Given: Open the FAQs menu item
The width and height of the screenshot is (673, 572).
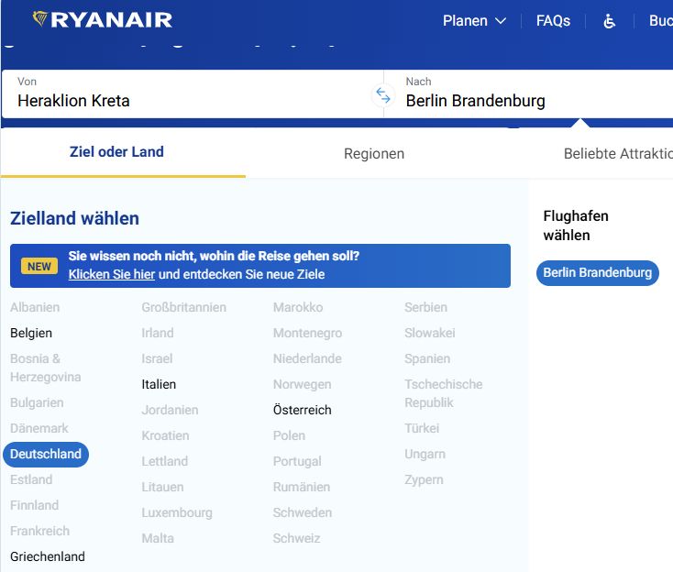Looking at the screenshot, I should [553, 20].
